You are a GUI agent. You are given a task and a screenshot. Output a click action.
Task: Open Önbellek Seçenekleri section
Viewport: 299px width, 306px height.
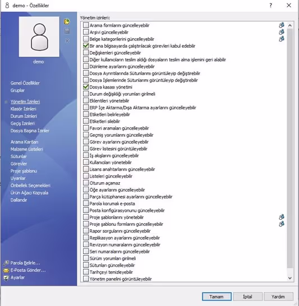click(30, 186)
